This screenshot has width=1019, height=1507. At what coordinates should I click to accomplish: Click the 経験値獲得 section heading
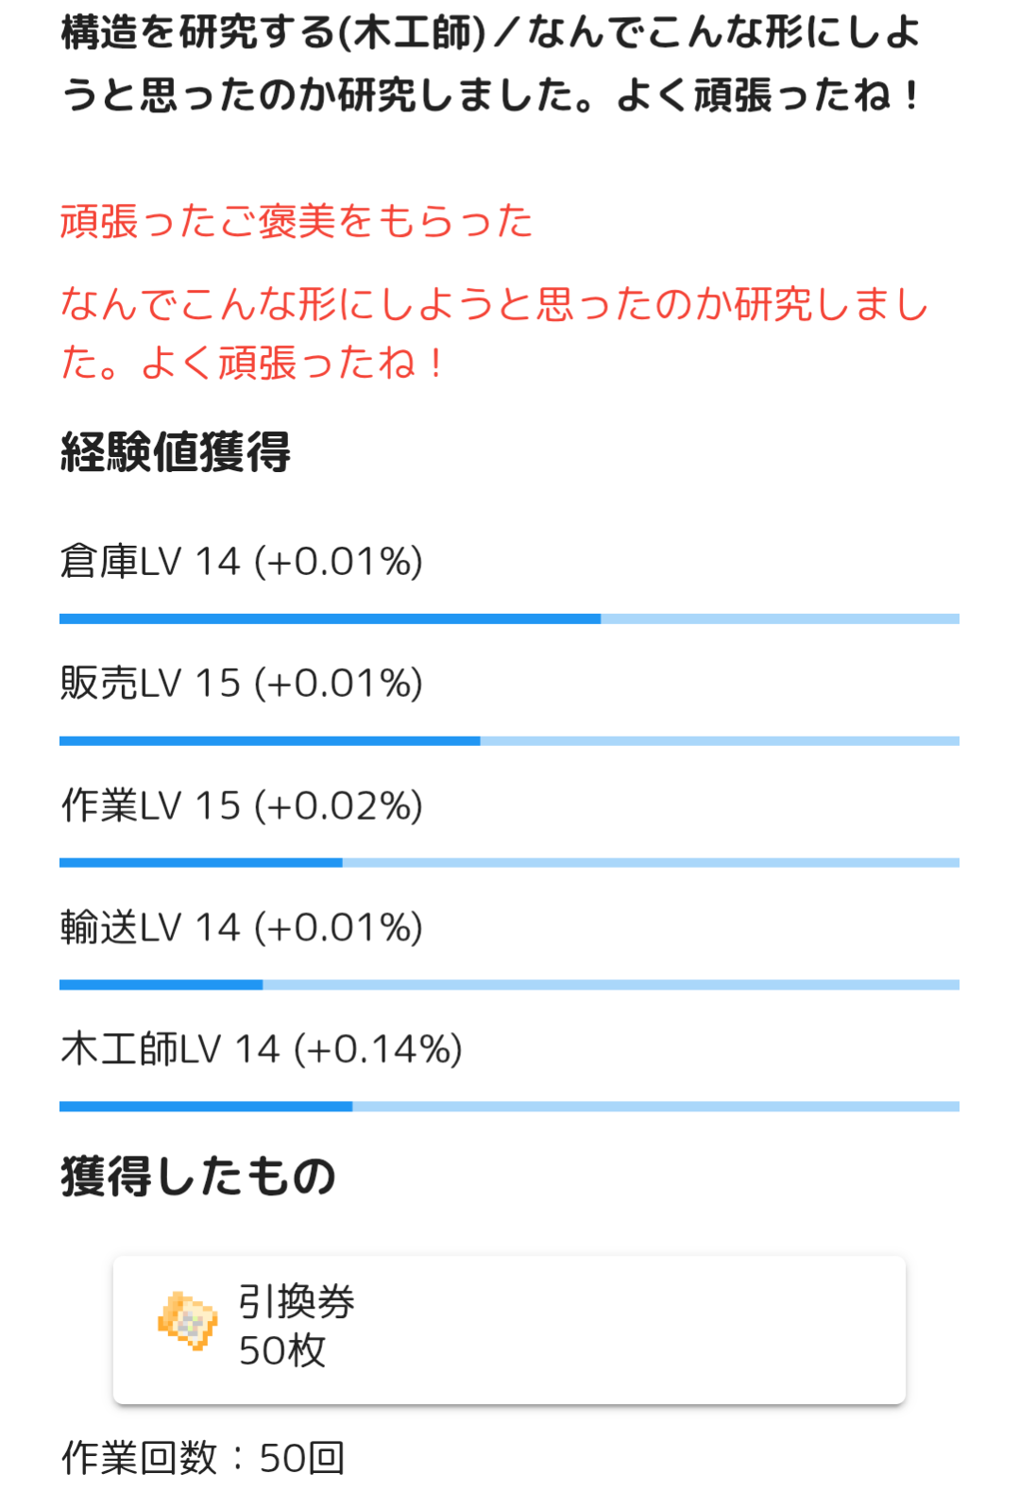click(x=176, y=451)
